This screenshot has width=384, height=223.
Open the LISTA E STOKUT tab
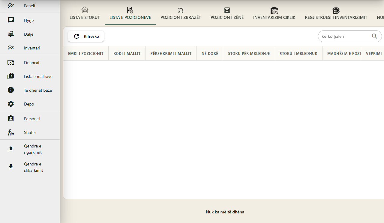[x=85, y=14]
